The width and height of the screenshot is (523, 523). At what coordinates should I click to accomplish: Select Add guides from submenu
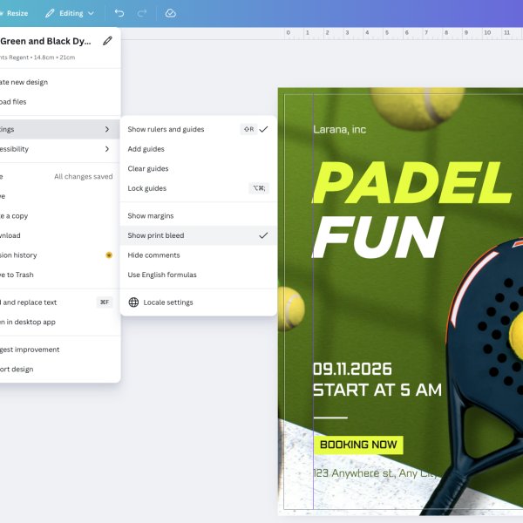tap(146, 149)
